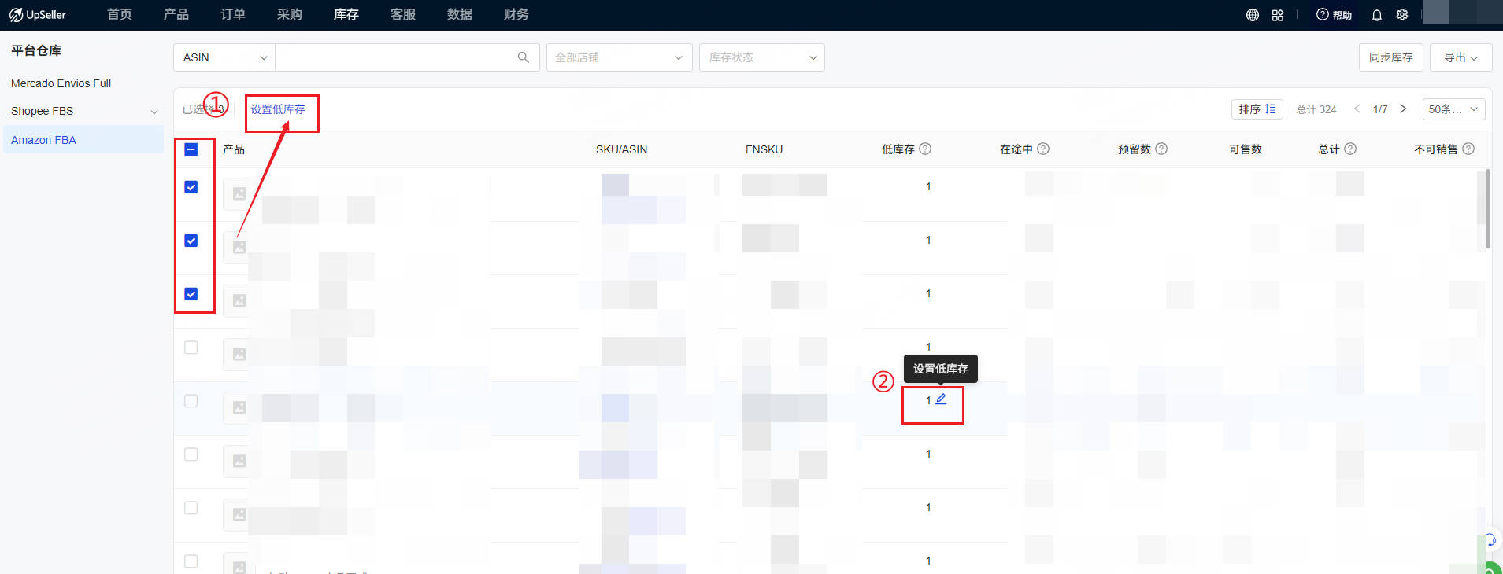Click the pencil edit low-stock icon
The height and width of the screenshot is (574, 1503).
tap(941, 399)
